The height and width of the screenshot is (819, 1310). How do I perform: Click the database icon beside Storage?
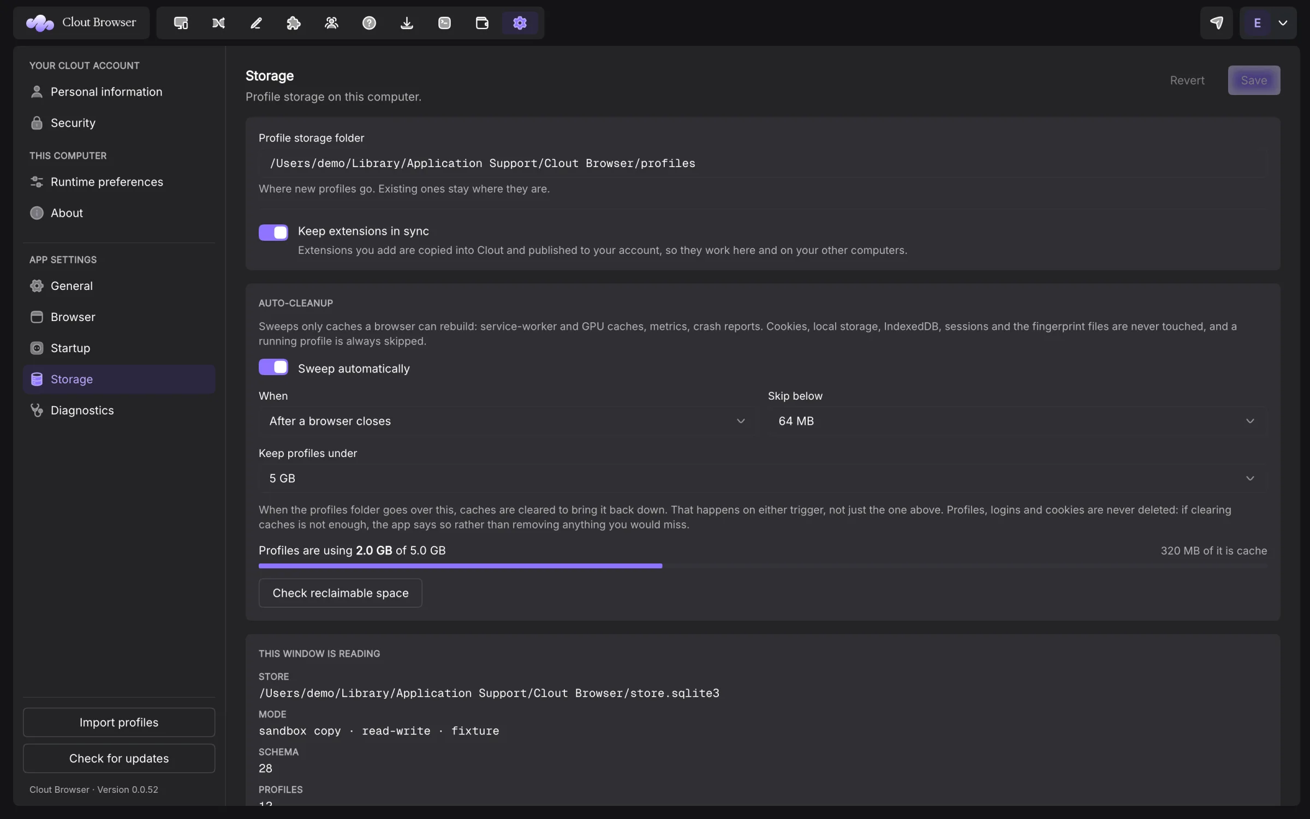(37, 379)
